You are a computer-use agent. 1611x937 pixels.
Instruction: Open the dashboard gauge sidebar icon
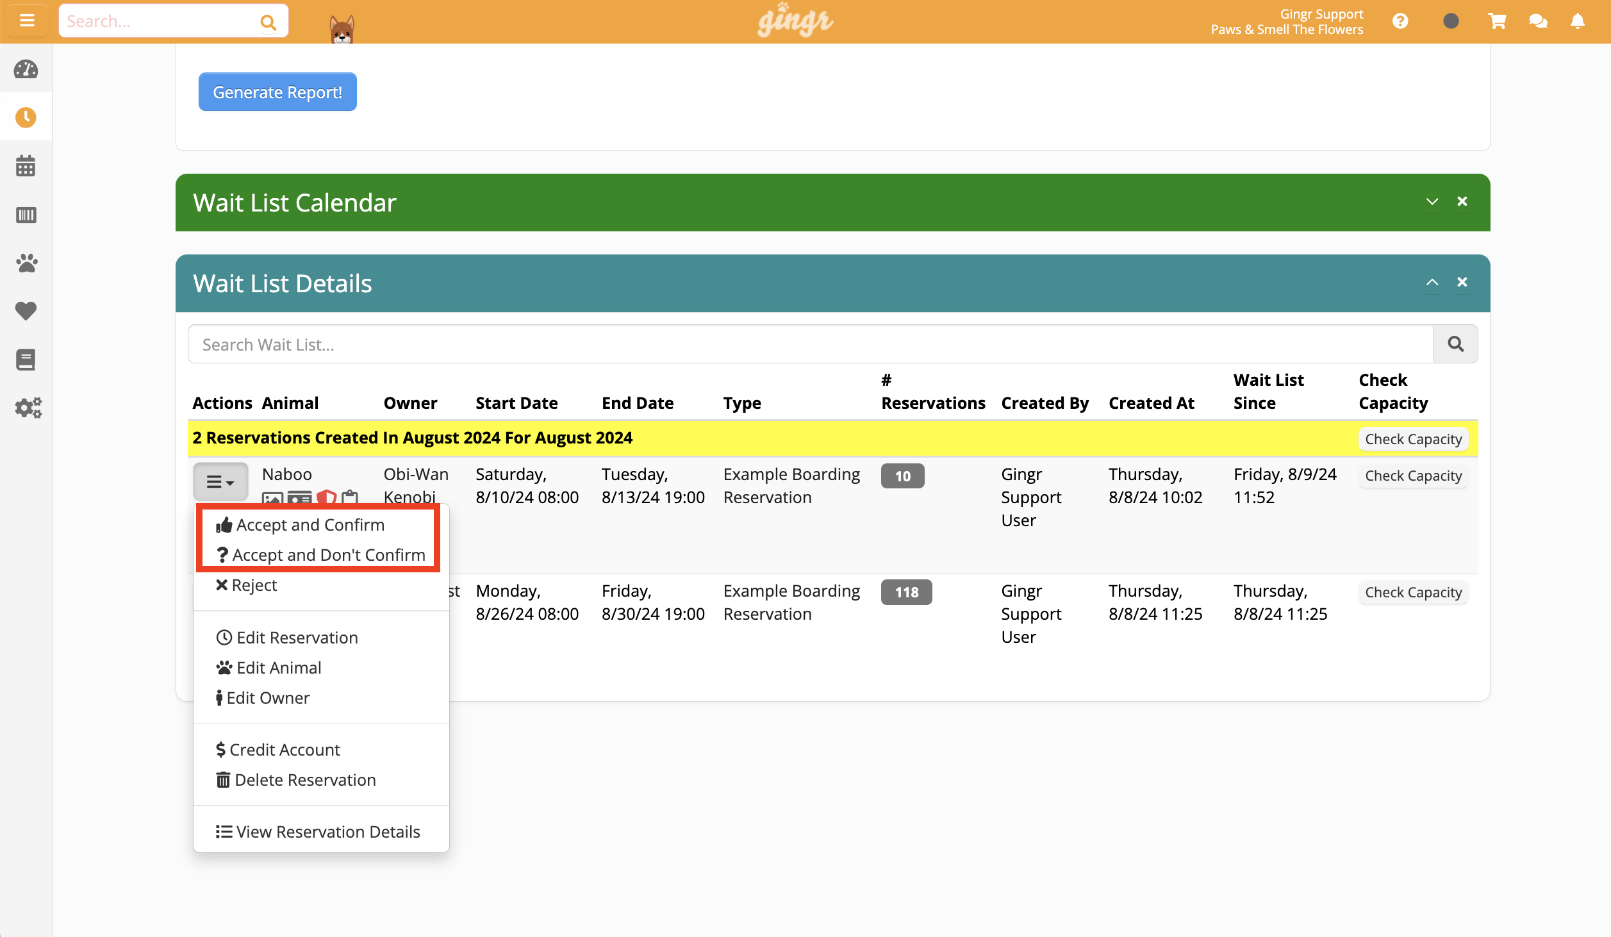coord(26,69)
